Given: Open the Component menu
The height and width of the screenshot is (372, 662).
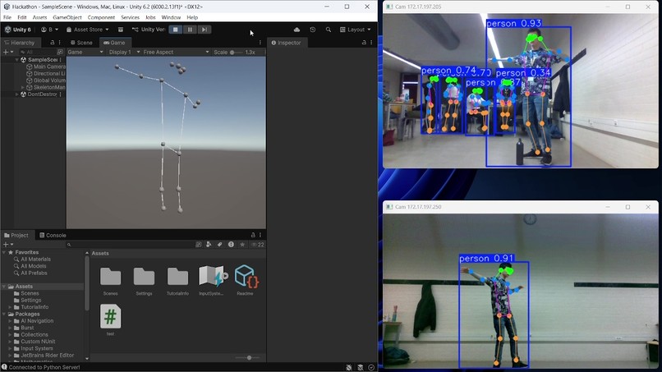Looking at the screenshot, I should coord(101,17).
